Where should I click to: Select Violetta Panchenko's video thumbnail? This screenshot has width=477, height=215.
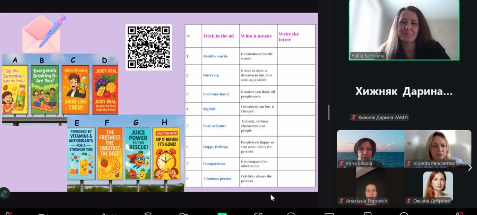437,148
